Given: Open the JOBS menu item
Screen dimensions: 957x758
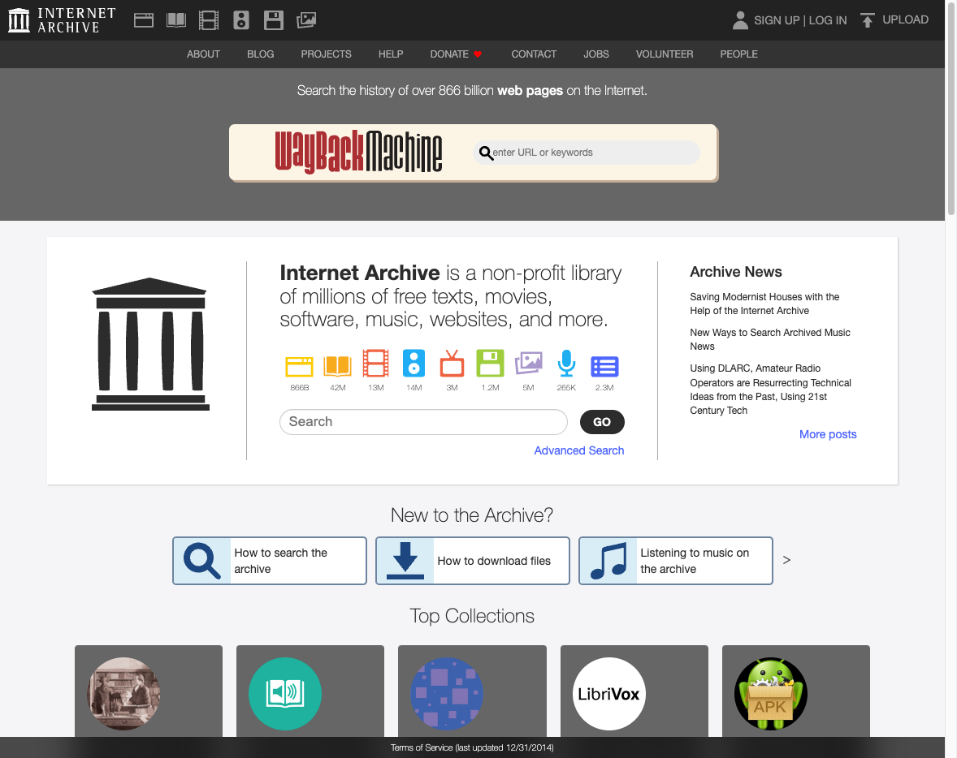Looking at the screenshot, I should click(596, 54).
